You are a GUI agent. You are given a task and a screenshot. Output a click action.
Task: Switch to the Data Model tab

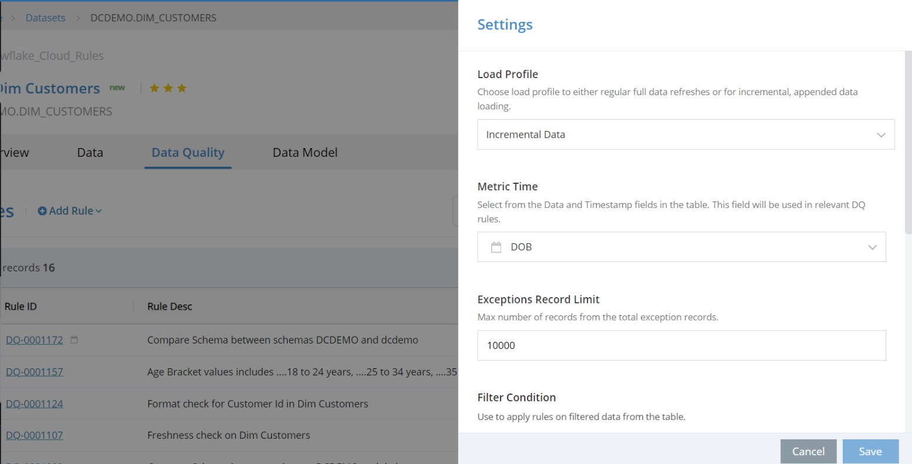305,153
